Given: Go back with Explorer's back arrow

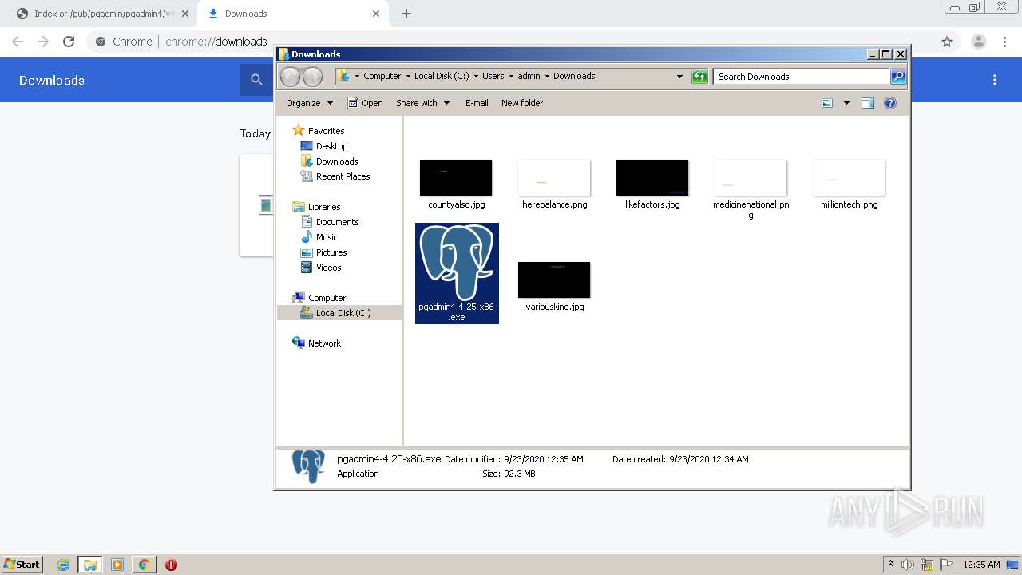Looking at the screenshot, I should 290,77.
